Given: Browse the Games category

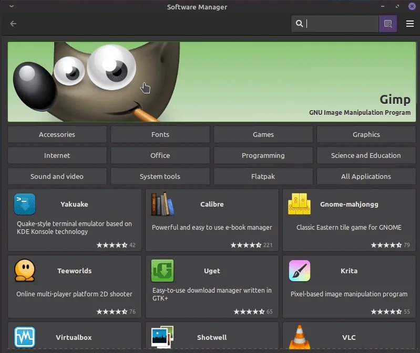Looking at the screenshot, I should (x=263, y=134).
